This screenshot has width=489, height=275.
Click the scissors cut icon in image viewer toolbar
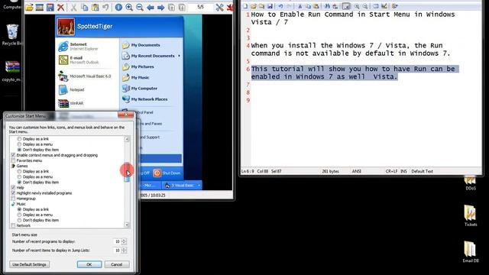73,7
